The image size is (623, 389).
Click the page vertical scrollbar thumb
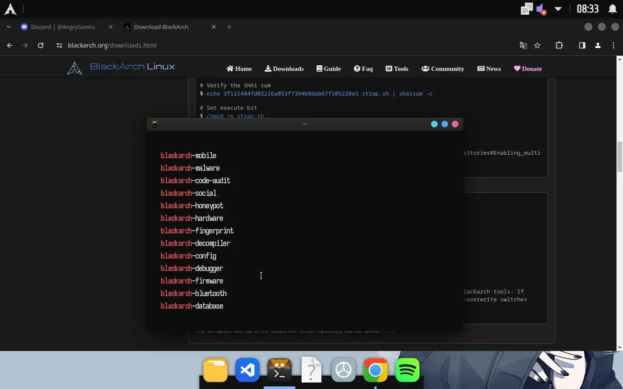coord(620,156)
